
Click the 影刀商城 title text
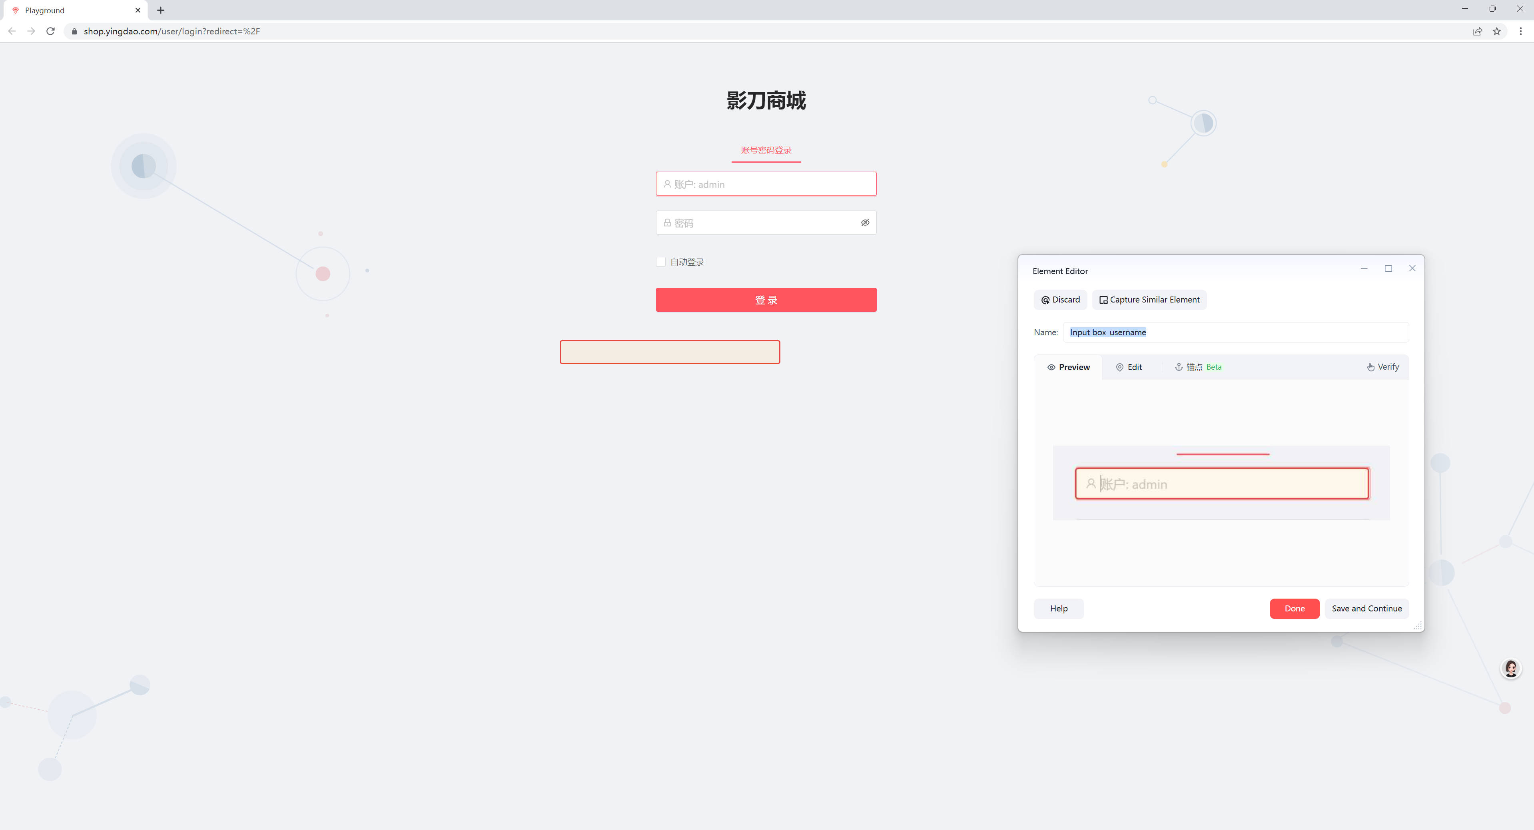tap(766, 101)
